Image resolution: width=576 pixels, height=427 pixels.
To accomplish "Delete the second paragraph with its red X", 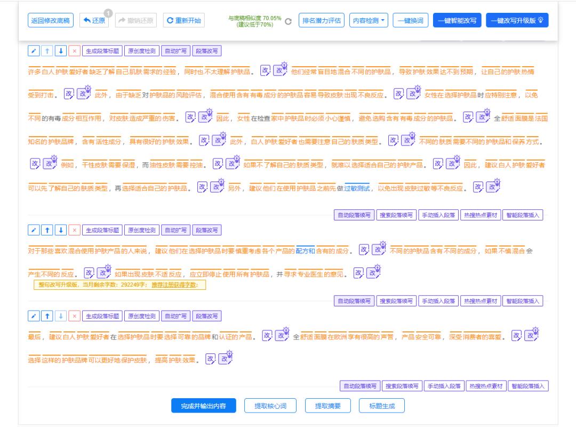I will (75, 230).
